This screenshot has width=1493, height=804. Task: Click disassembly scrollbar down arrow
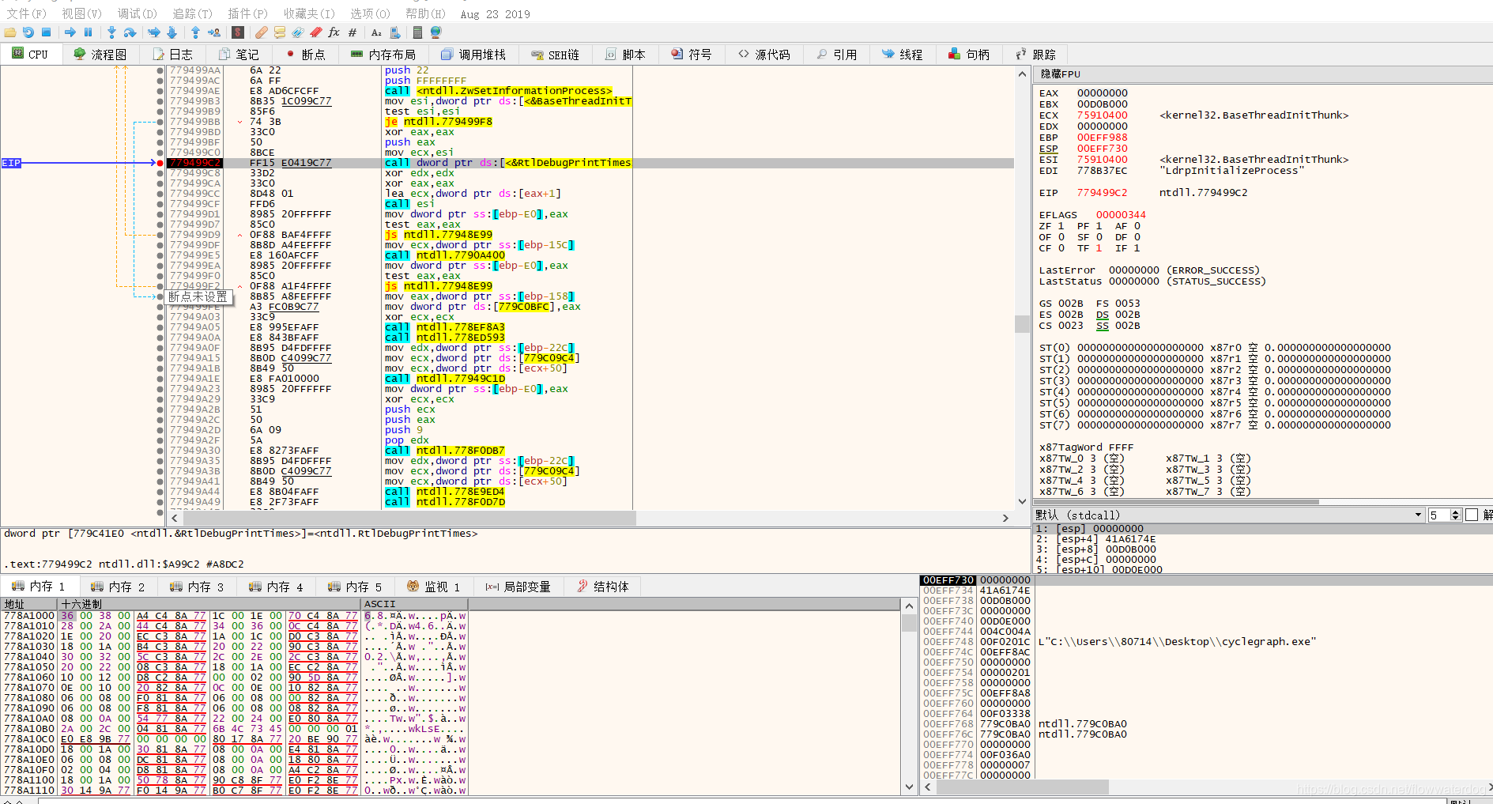point(1022,501)
